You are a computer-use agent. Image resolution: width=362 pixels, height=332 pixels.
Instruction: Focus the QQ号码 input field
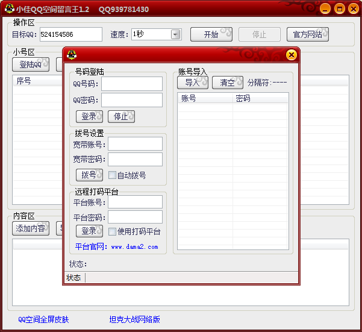pyautogui.click(x=132, y=84)
